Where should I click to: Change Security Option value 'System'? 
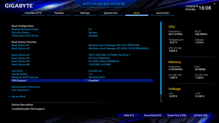click(93, 32)
